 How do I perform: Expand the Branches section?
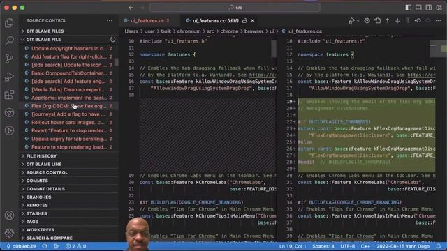click(x=69, y=197)
